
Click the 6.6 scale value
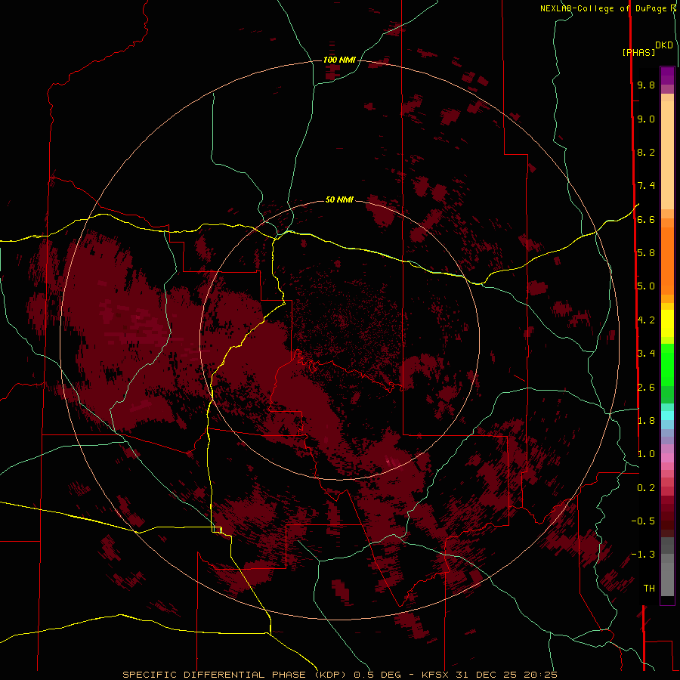646,219
